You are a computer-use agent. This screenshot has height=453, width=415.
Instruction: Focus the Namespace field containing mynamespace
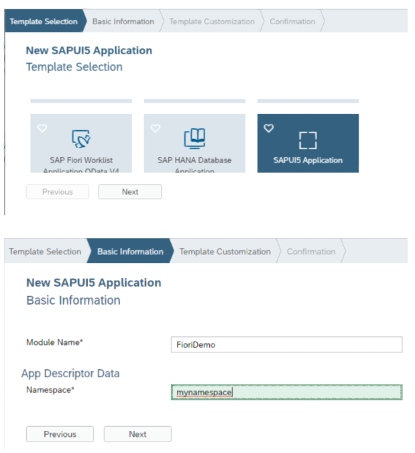286,392
